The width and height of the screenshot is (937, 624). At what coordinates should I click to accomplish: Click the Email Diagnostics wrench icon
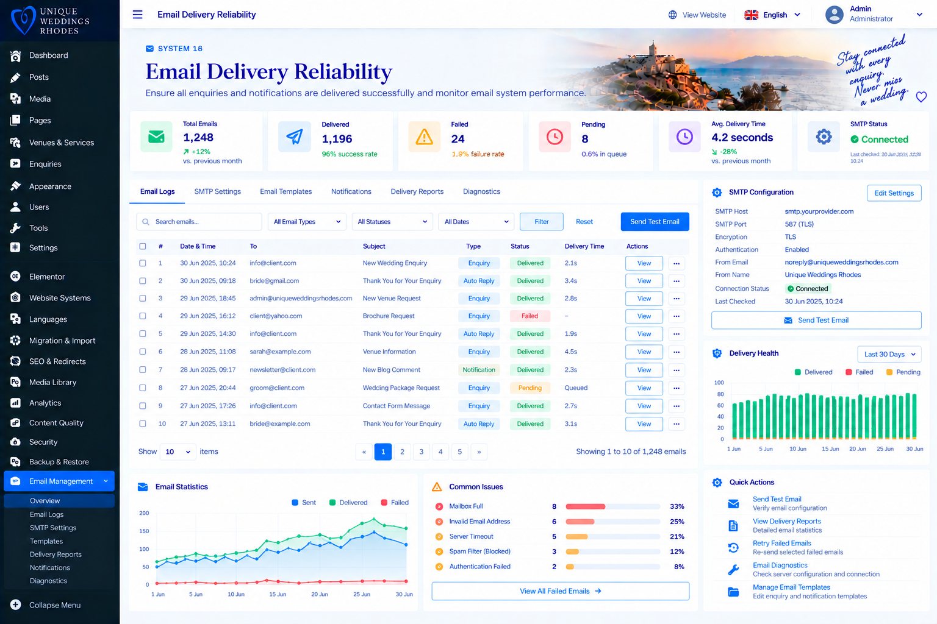734,570
